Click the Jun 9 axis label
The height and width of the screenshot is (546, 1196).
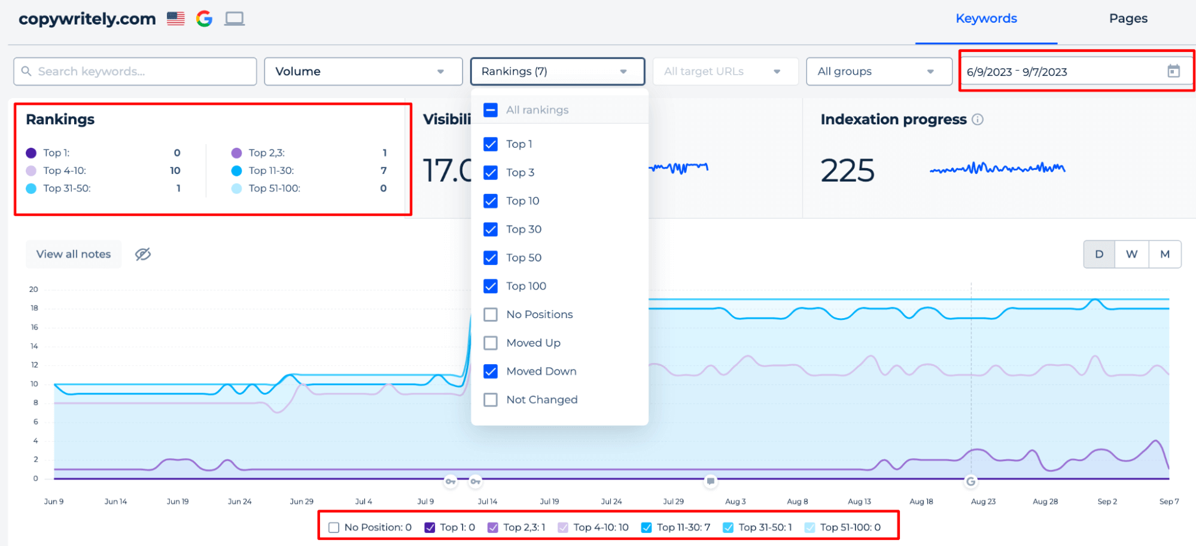click(x=54, y=502)
